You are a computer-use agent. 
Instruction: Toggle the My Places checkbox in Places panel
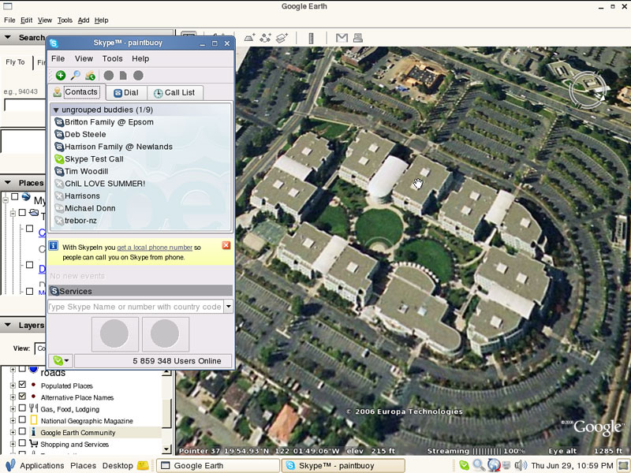(x=15, y=196)
